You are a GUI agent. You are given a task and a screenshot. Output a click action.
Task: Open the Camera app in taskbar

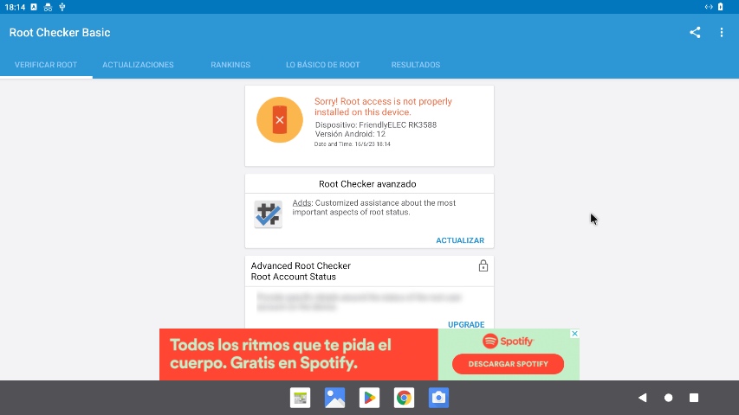(438, 398)
